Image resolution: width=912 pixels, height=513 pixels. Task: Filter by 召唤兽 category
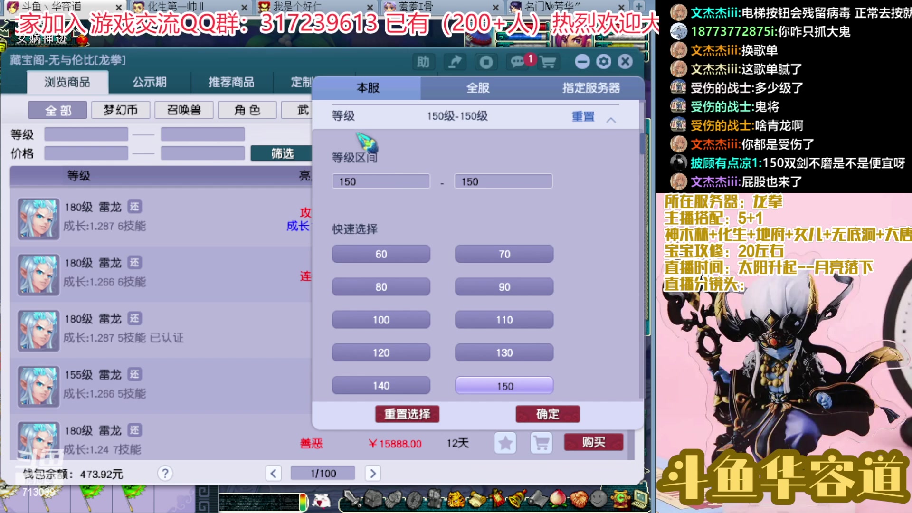pos(184,110)
